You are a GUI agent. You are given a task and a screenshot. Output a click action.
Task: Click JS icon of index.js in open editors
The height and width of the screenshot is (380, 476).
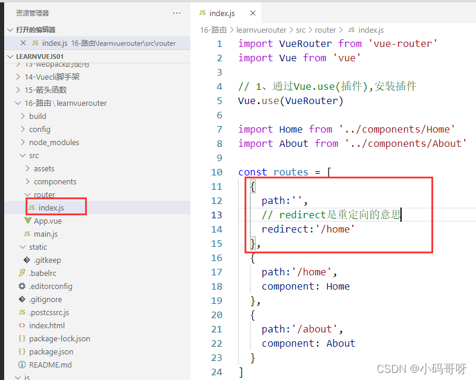pyautogui.click(x=35, y=43)
